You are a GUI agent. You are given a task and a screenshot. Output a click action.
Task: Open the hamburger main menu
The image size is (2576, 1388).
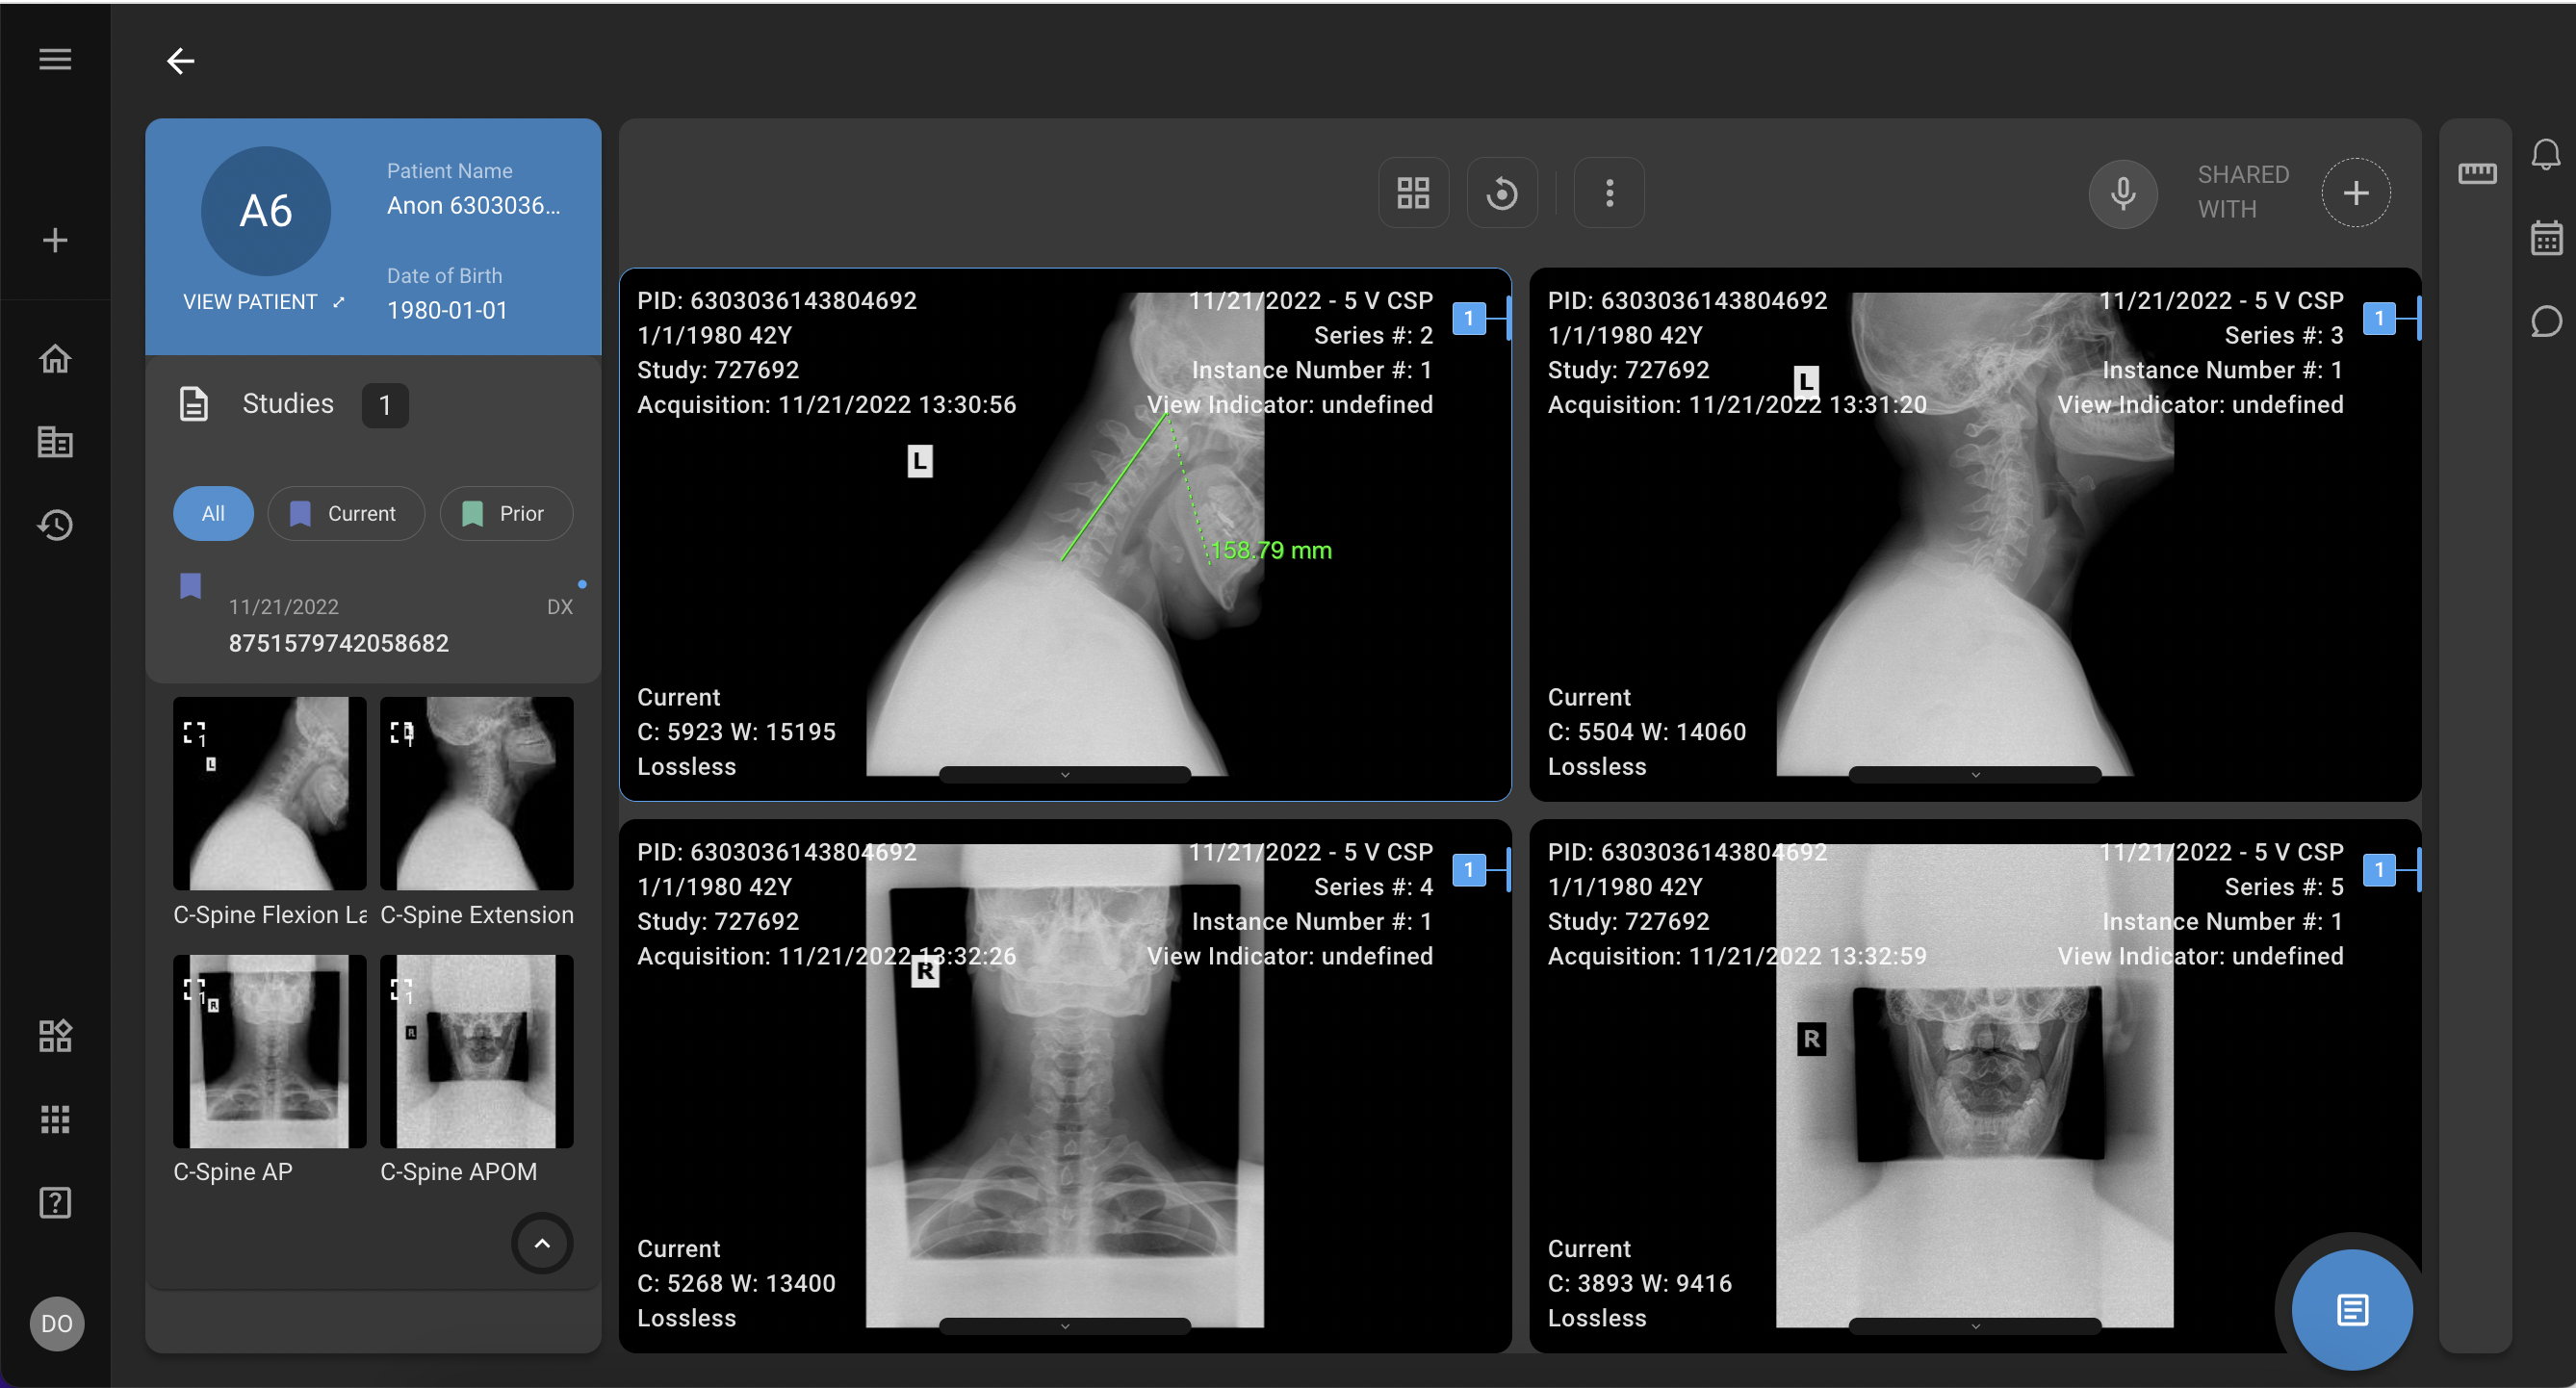tap(55, 59)
